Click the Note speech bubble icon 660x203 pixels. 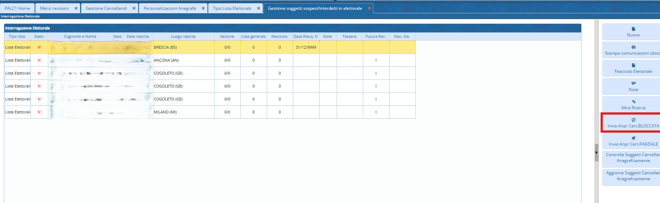tap(633, 84)
